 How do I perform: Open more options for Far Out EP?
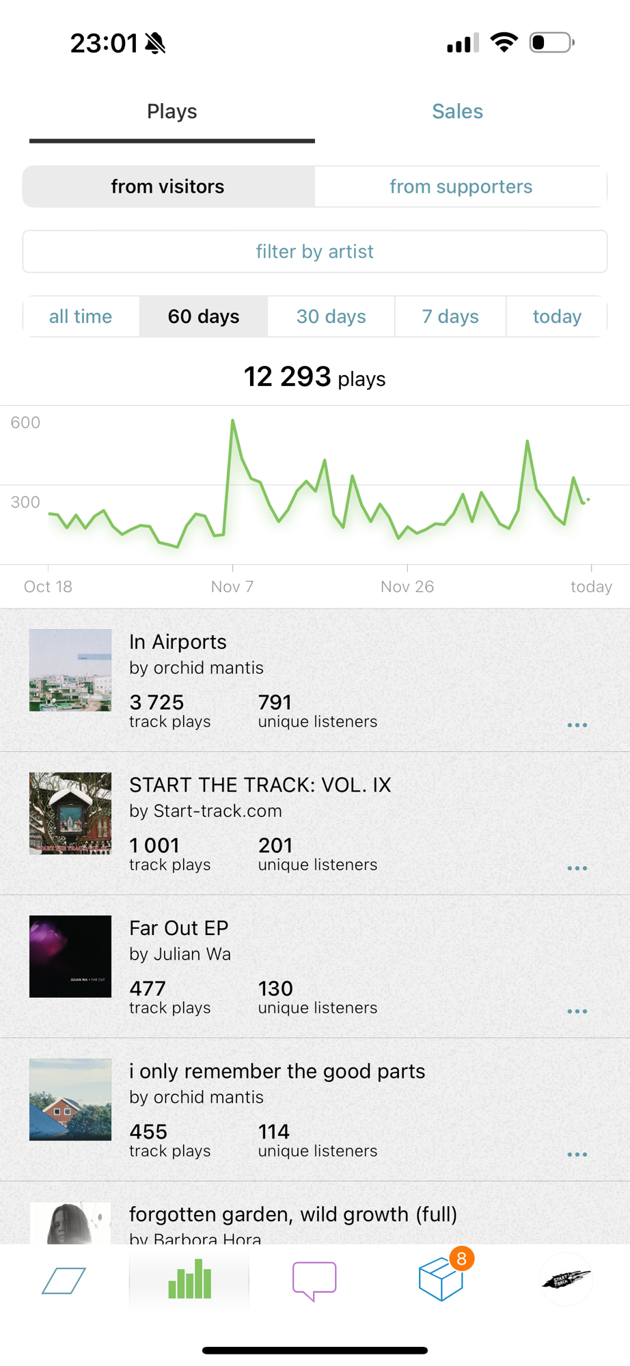point(577,1012)
